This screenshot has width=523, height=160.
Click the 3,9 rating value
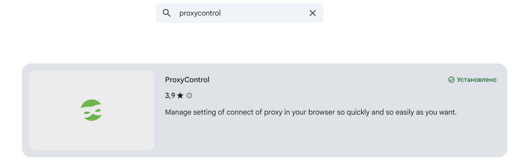click(170, 95)
